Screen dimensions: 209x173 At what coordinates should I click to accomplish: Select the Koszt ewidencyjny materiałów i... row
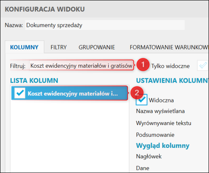(x=69, y=93)
